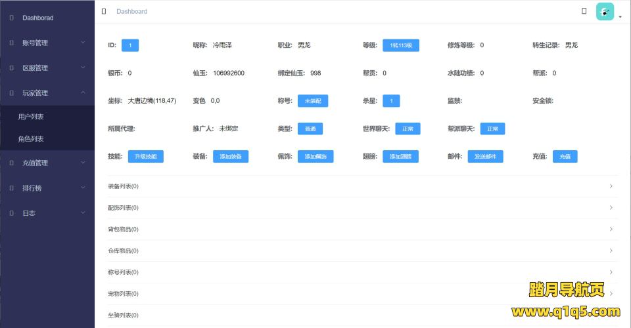Collapse the 玩家管理 sidebar menu
This screenshot has width=631, height=328.
point(47,93)
